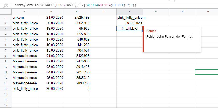This screenshot has height=108, width=218.
Task: Click cell with value 3585319
Action: pos(77,78)
